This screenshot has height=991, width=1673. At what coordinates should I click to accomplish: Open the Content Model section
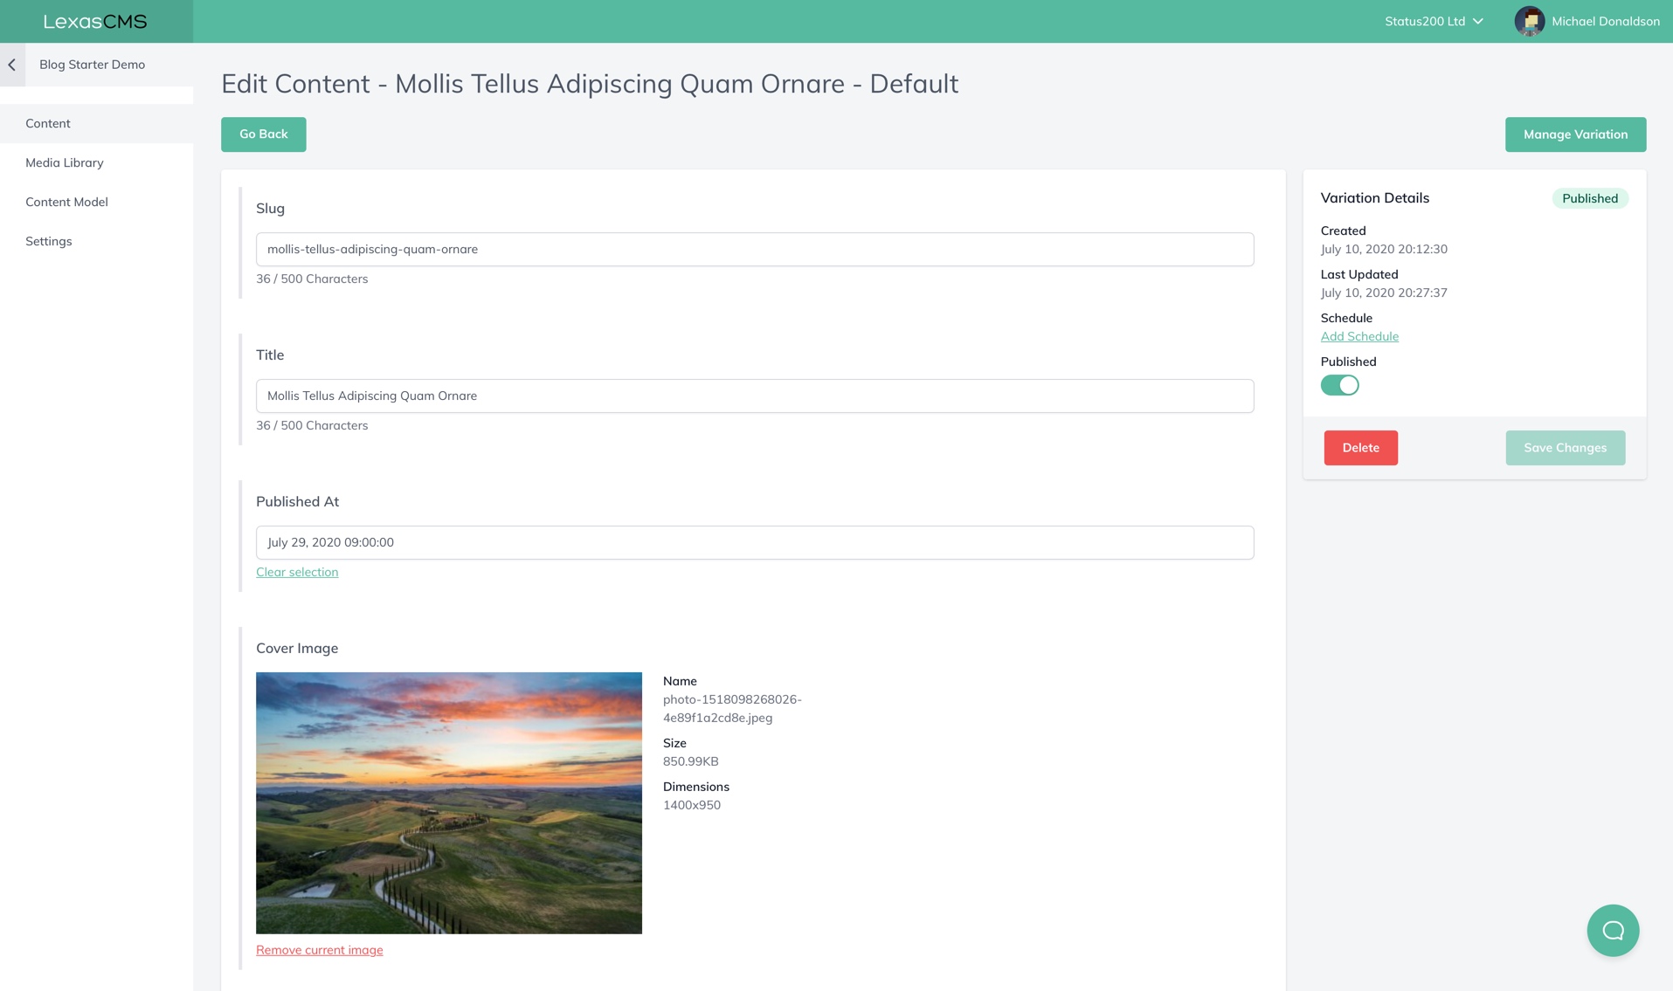click(x=66, y=202)
